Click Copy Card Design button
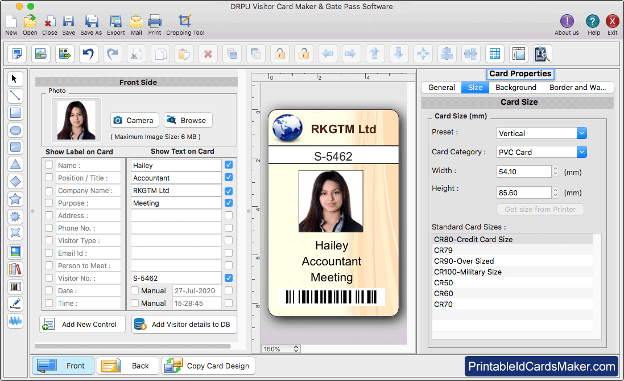Viewport: 624px width, 381px height. click(208, 366)
